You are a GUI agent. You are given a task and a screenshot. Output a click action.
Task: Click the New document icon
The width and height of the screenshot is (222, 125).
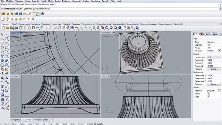click(3, 28)
